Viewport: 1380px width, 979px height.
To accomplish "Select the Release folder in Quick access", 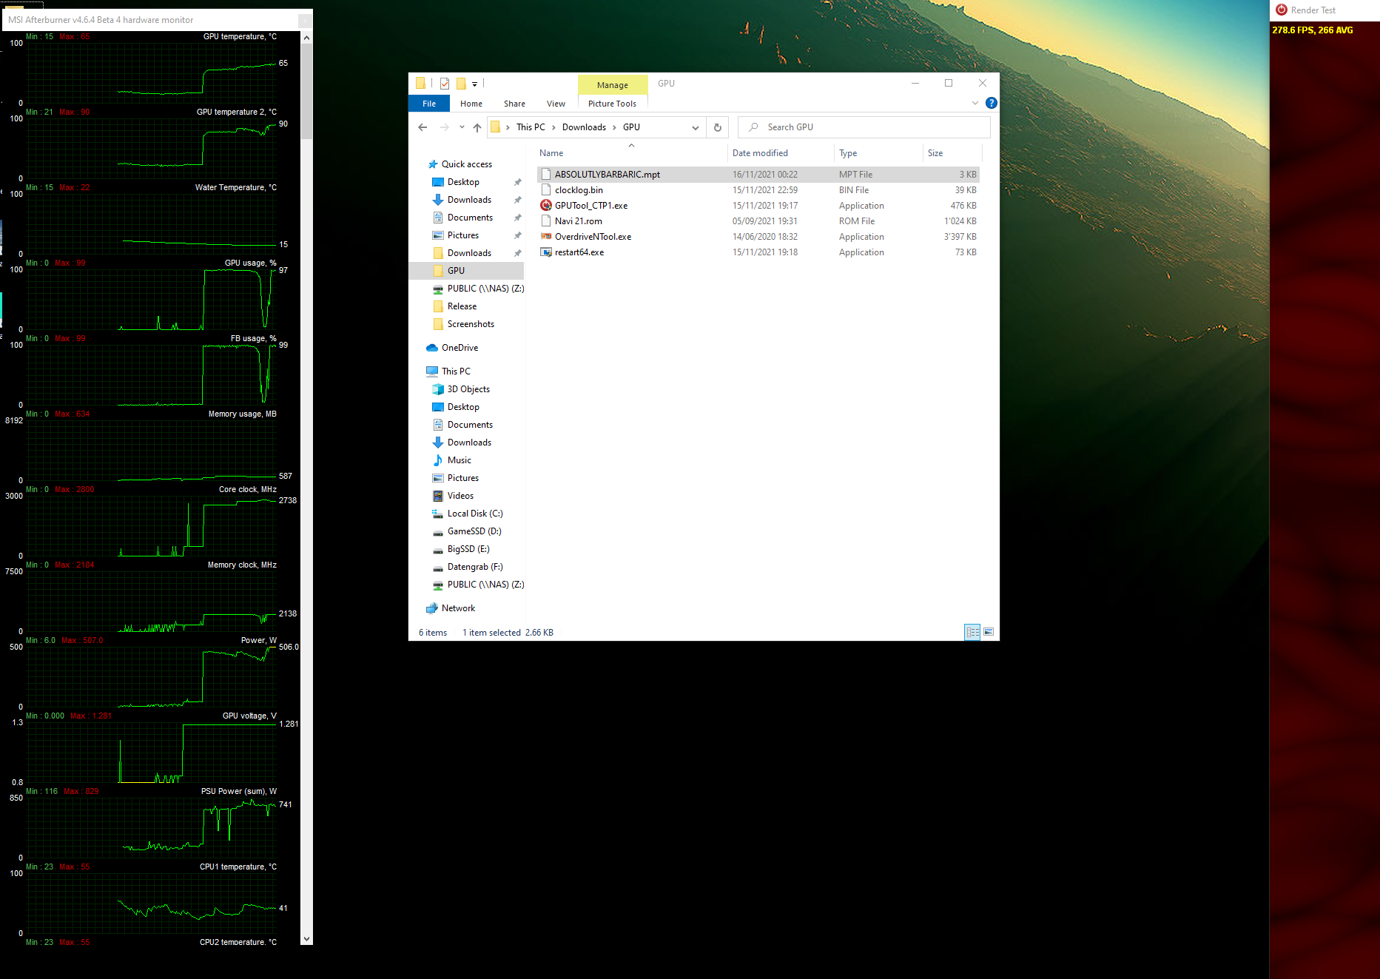I will tap(462, 306).
